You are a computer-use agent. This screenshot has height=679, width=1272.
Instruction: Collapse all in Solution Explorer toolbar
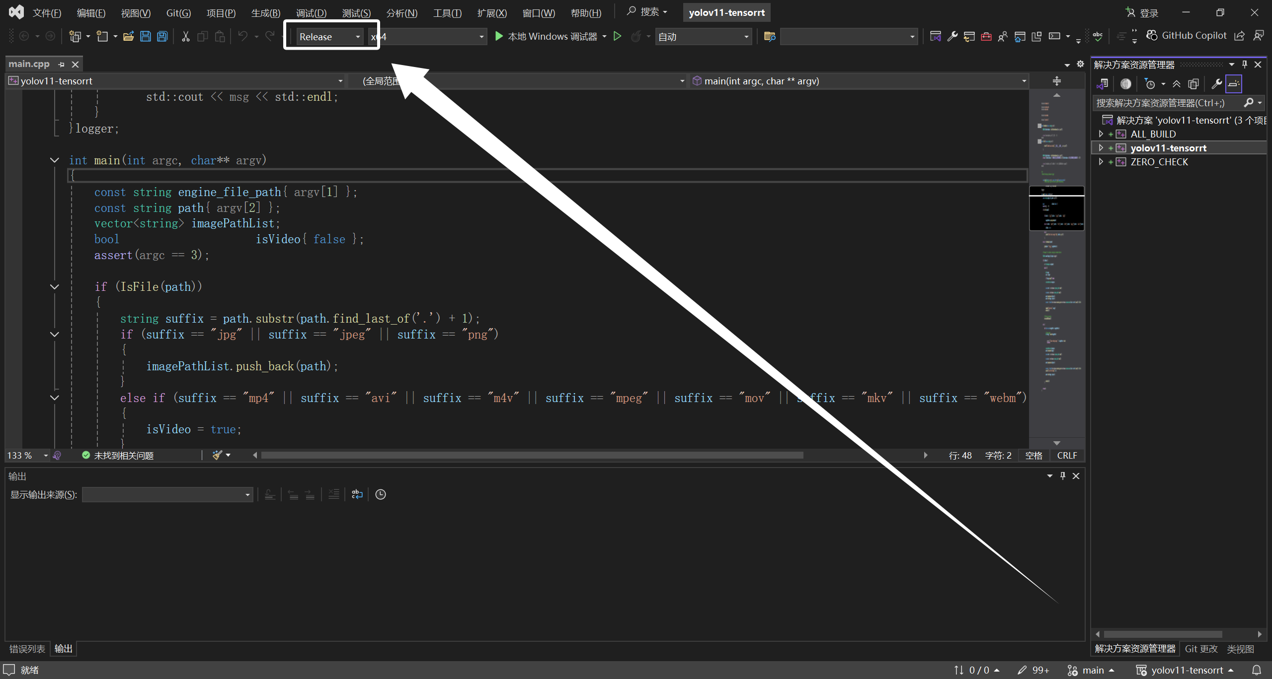(1176, 84)
